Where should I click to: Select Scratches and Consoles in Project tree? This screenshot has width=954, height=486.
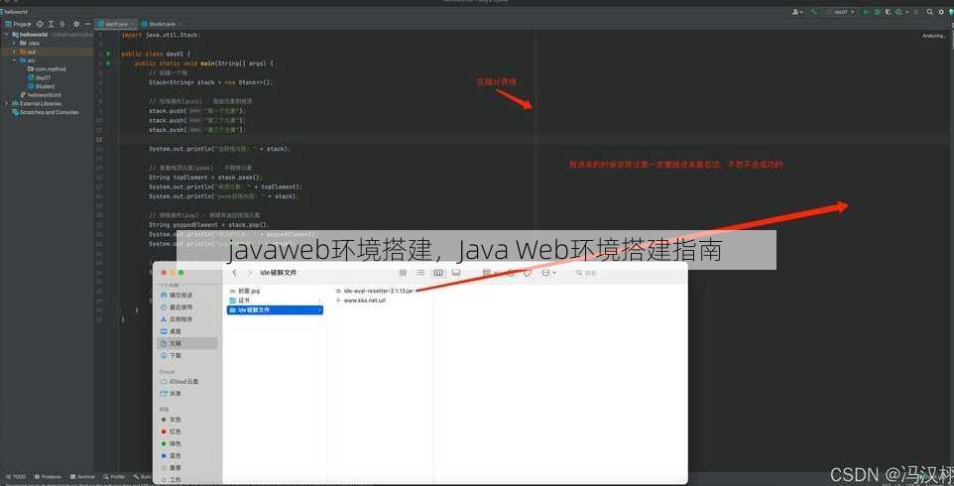[x=45, y=112]
